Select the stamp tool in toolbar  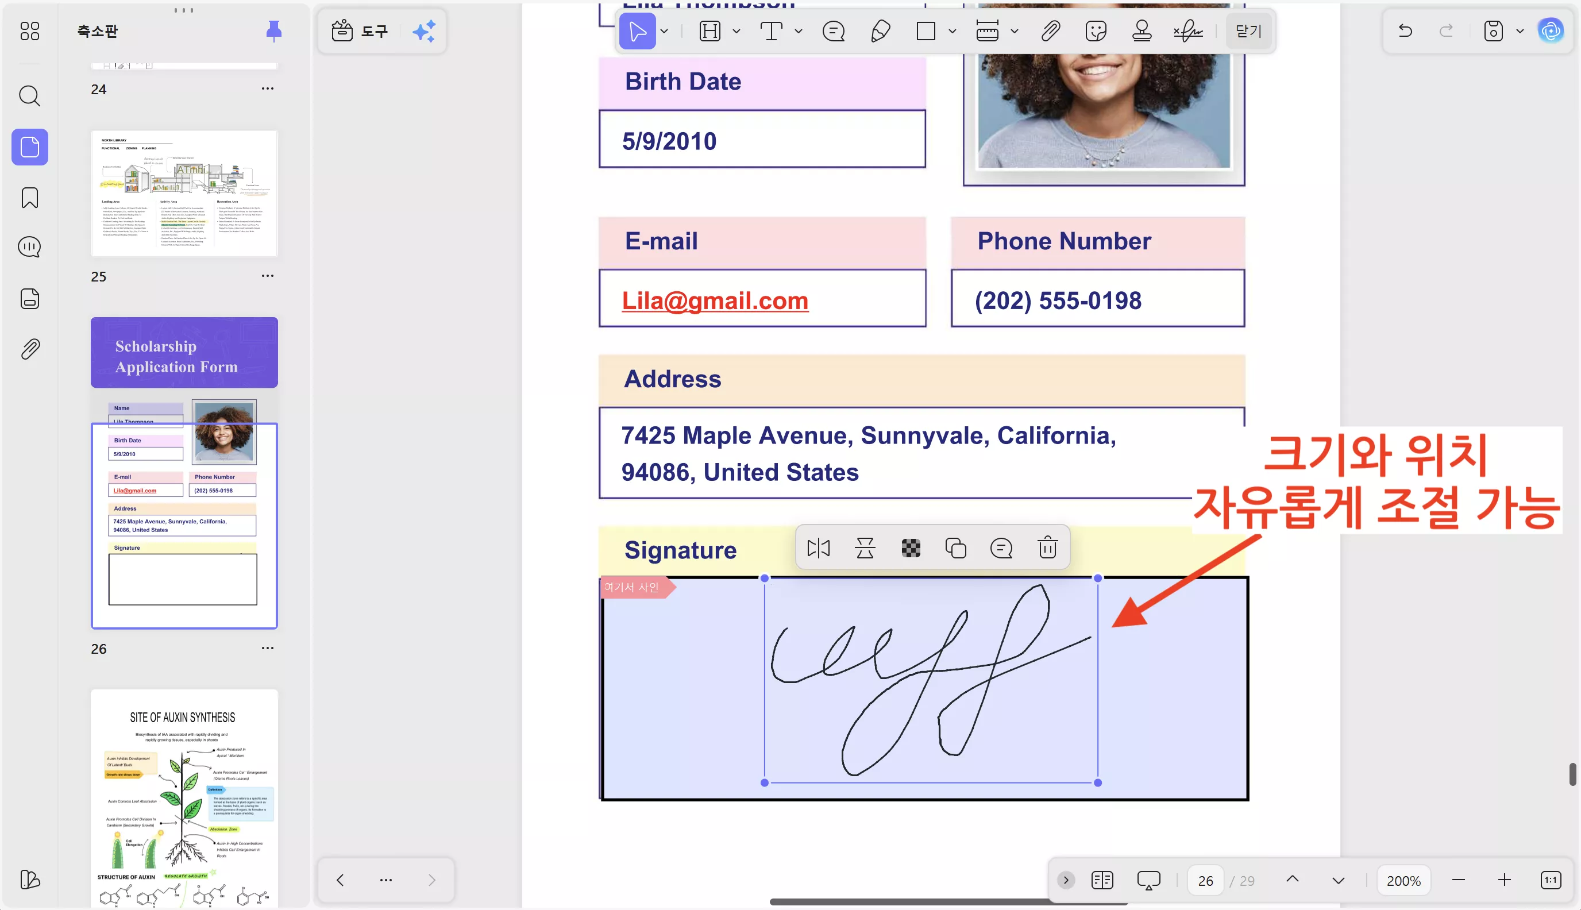click(x=1142, y=30)
